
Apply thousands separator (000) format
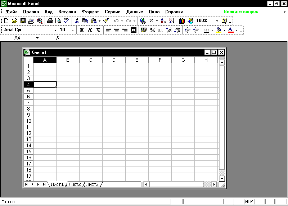161,30
